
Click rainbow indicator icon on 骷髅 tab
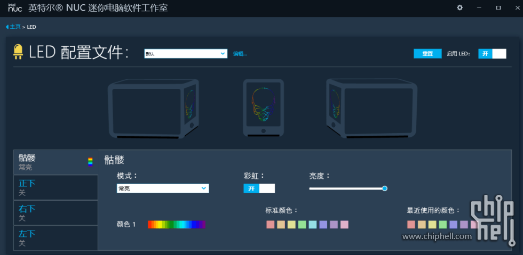tap(90, 162)
